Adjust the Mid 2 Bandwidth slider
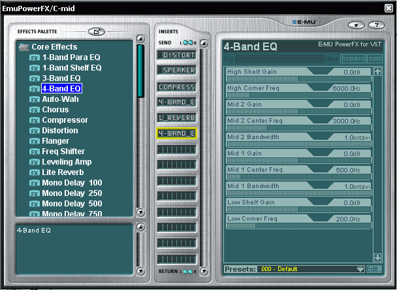Viewport: 397px width, 290px height. point(299,144)
